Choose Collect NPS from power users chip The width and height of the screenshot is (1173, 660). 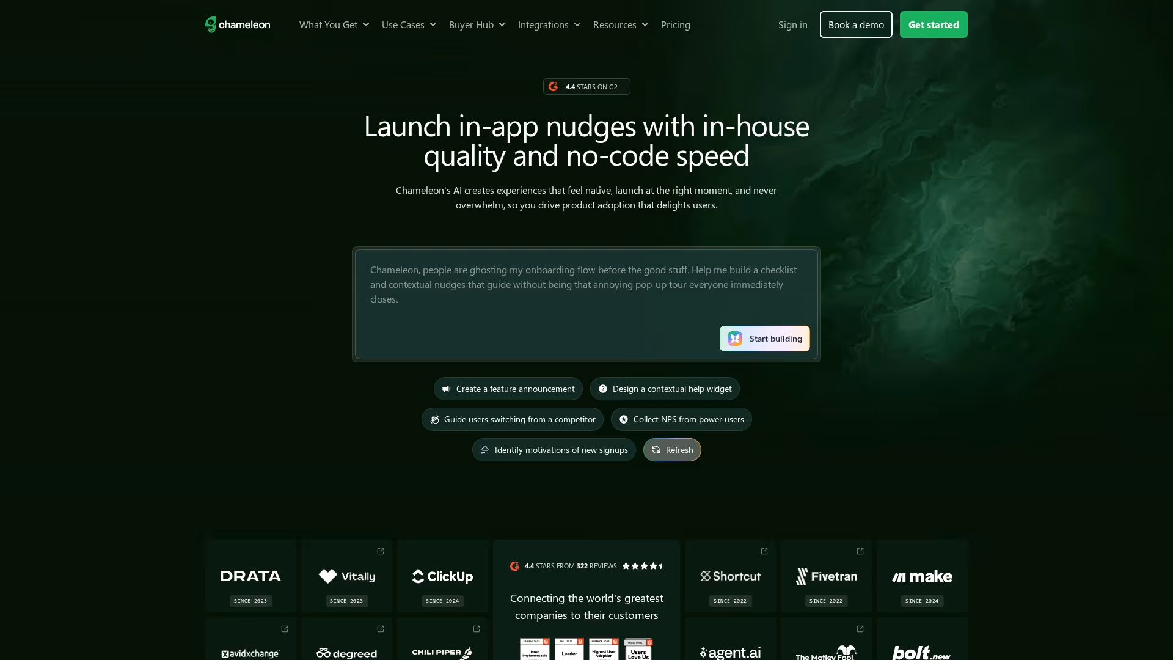point(681,419)
